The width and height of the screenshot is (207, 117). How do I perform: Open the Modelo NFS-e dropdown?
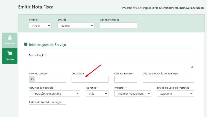[40, 26]
